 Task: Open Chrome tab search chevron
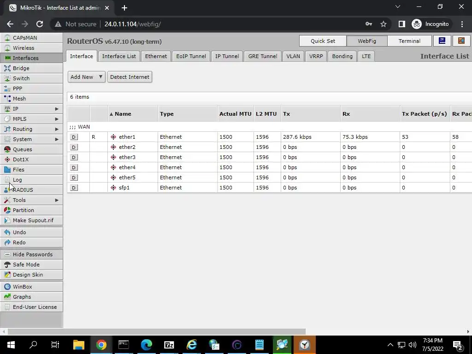click(398, 6)
